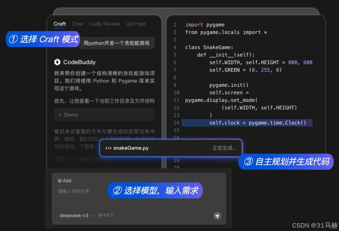Screen dimensions: 339x231
Task: Open the Code Review tab
Action: coord(105,24)
